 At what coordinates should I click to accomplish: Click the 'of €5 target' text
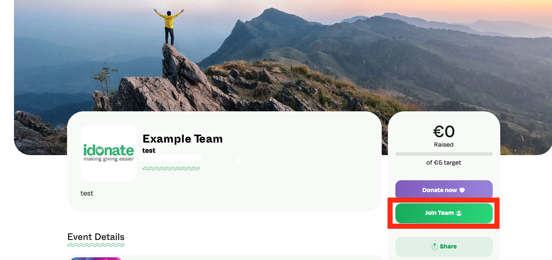click(444, 163)
